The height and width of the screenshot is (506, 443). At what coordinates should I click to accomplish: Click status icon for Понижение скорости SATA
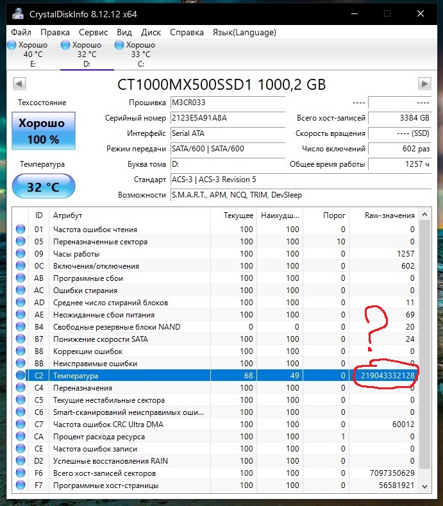click(21, 339)
